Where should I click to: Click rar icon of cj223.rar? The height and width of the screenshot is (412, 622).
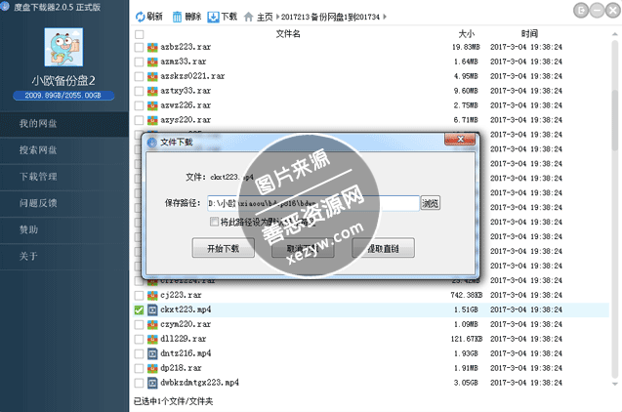point(152,296)
